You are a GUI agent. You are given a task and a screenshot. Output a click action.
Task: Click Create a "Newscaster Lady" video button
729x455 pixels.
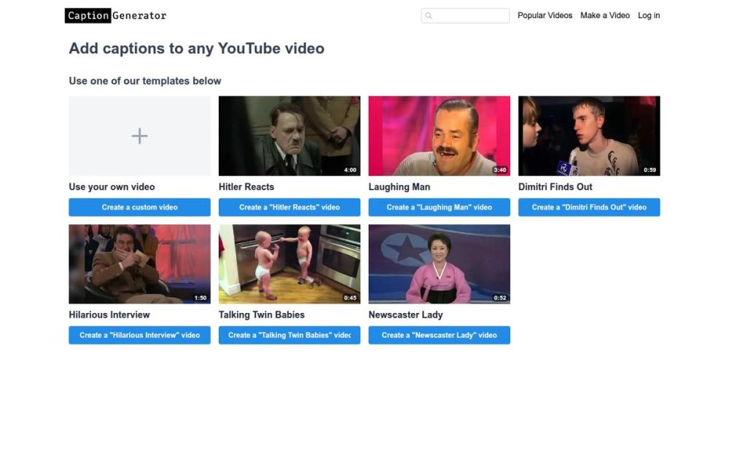pos(439,335)
